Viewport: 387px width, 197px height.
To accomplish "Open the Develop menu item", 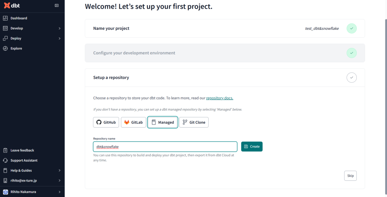I will (x=17, y=28).
